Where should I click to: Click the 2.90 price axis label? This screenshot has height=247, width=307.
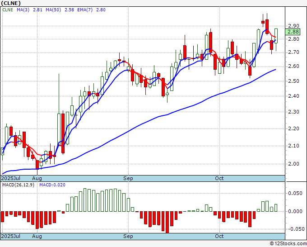pyautogui.click(x=293, y=26)
